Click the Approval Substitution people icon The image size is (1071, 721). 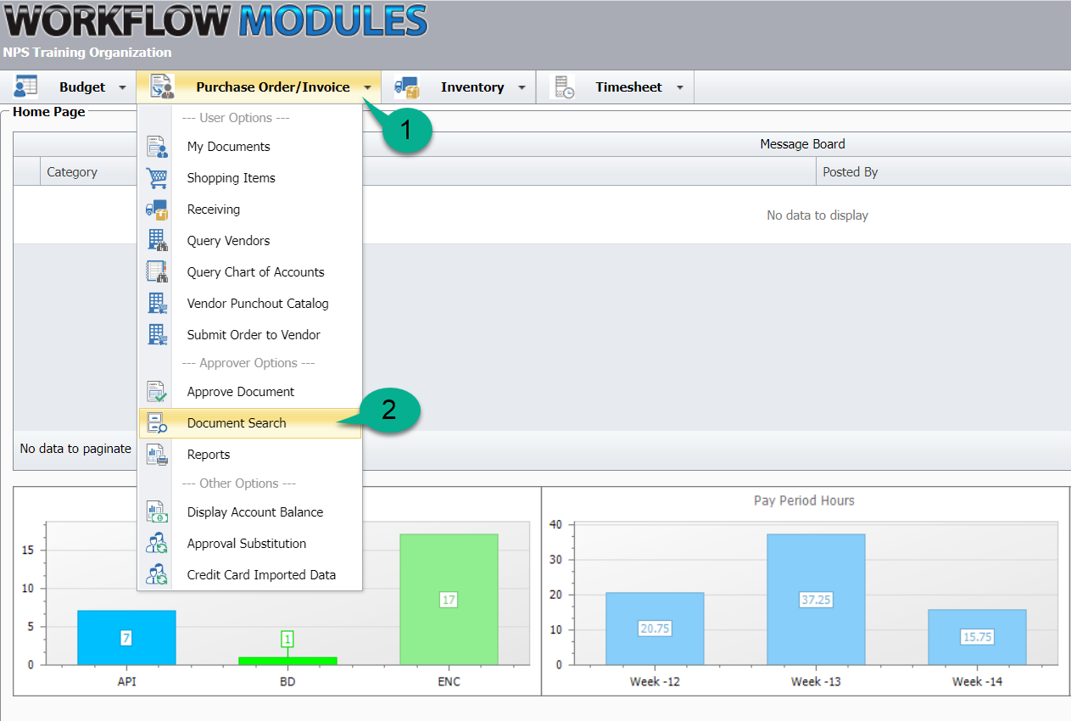157,544
